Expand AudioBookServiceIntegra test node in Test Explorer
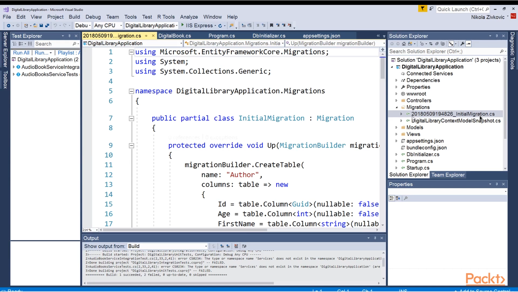Image resolution: width=518 pixels, height=292 pixels. point(13,67)
